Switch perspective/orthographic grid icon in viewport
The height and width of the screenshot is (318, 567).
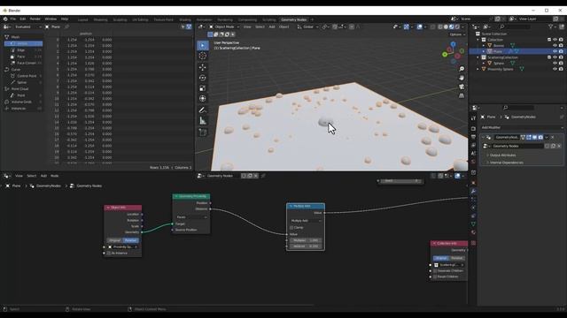(x=462, y=95)
